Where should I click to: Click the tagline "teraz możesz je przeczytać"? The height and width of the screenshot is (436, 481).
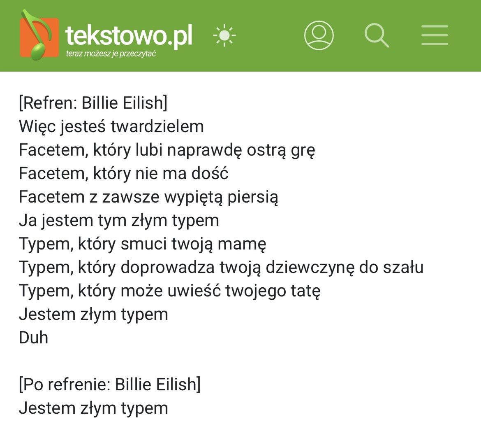(111, 54)
